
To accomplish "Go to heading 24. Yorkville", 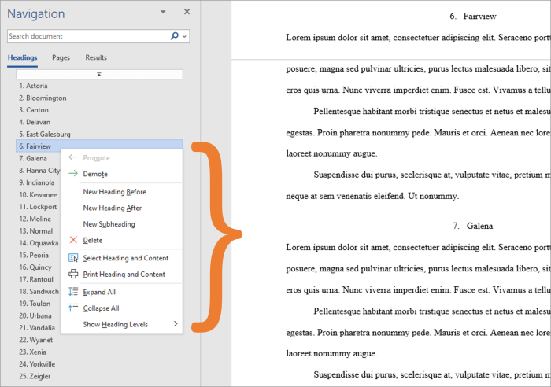I will (x=37, y=364).
